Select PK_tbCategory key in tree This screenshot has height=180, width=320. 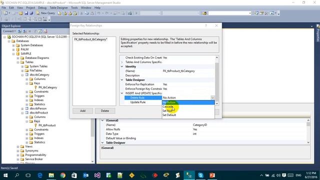[48, 87]
